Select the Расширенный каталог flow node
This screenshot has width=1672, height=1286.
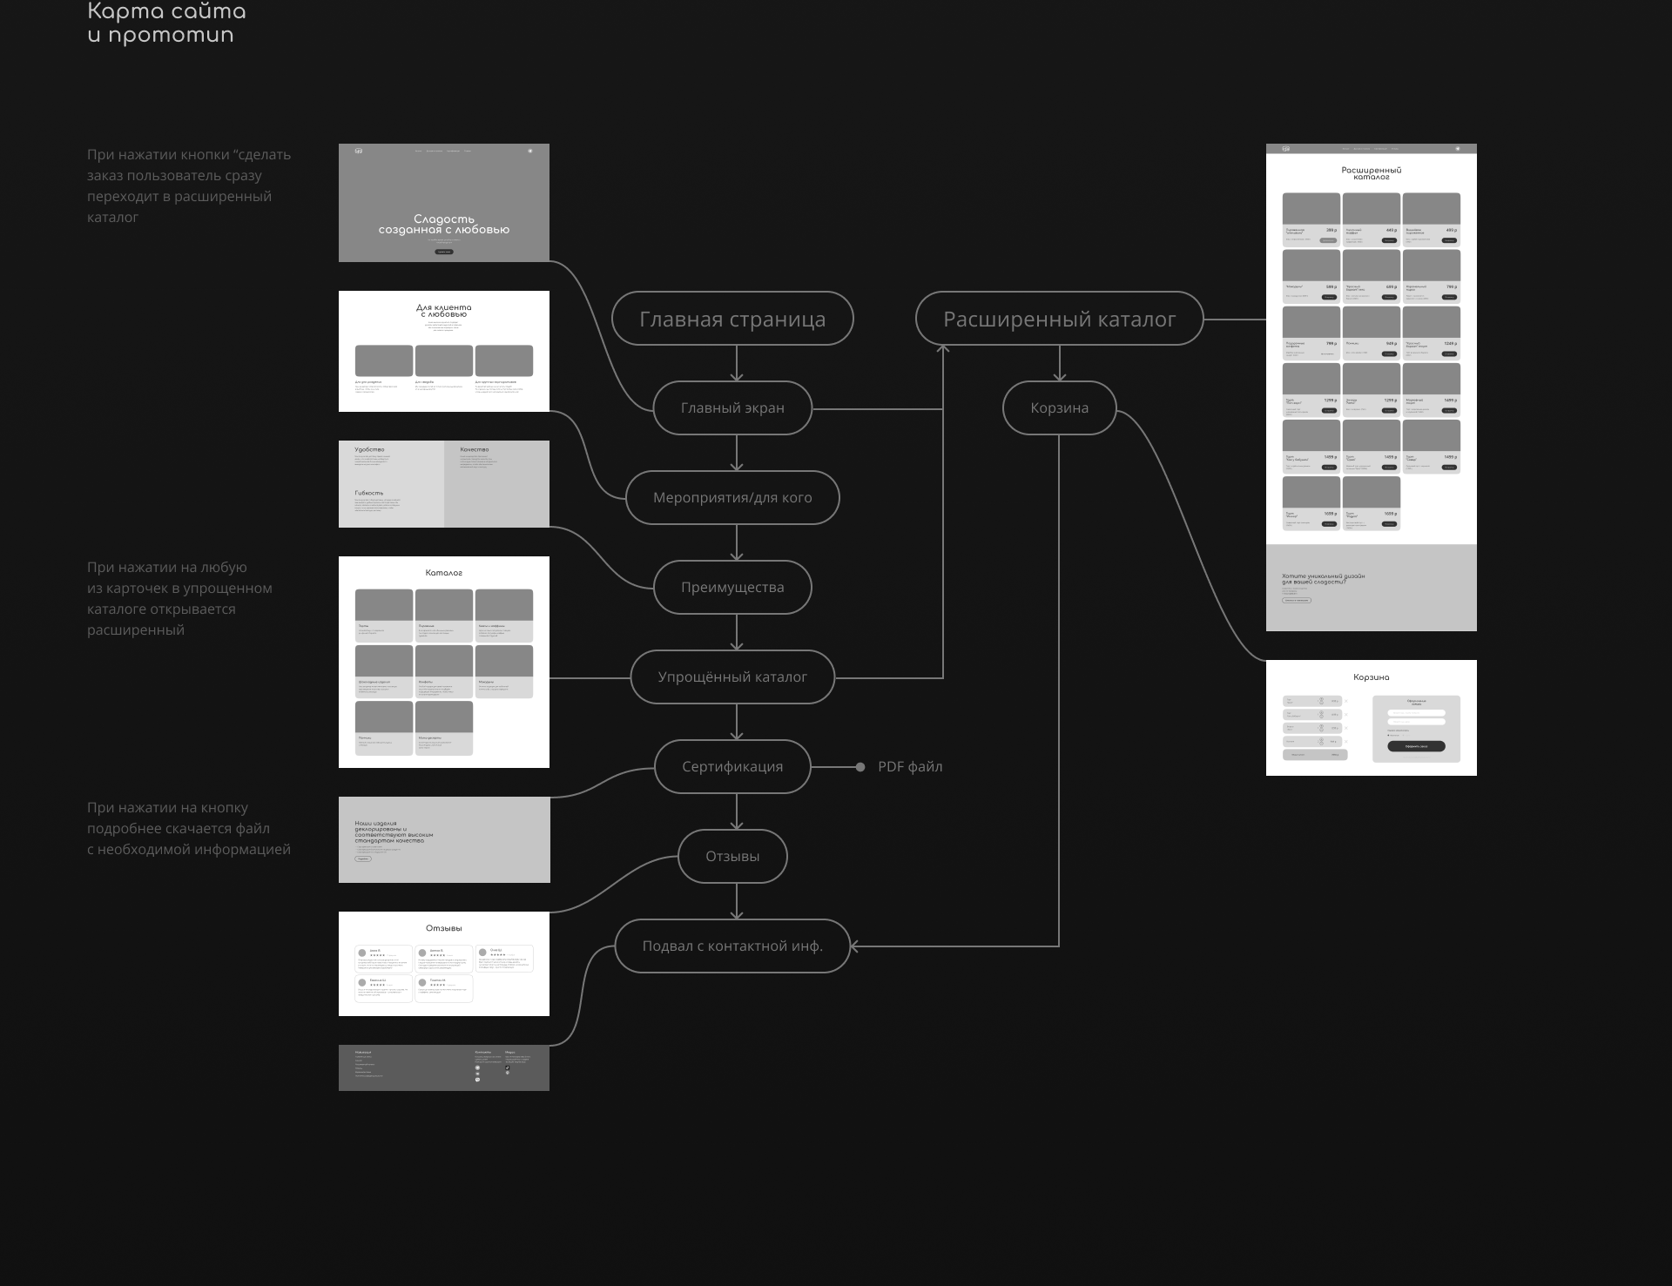pyautogui.click(x=1059, y=319)
